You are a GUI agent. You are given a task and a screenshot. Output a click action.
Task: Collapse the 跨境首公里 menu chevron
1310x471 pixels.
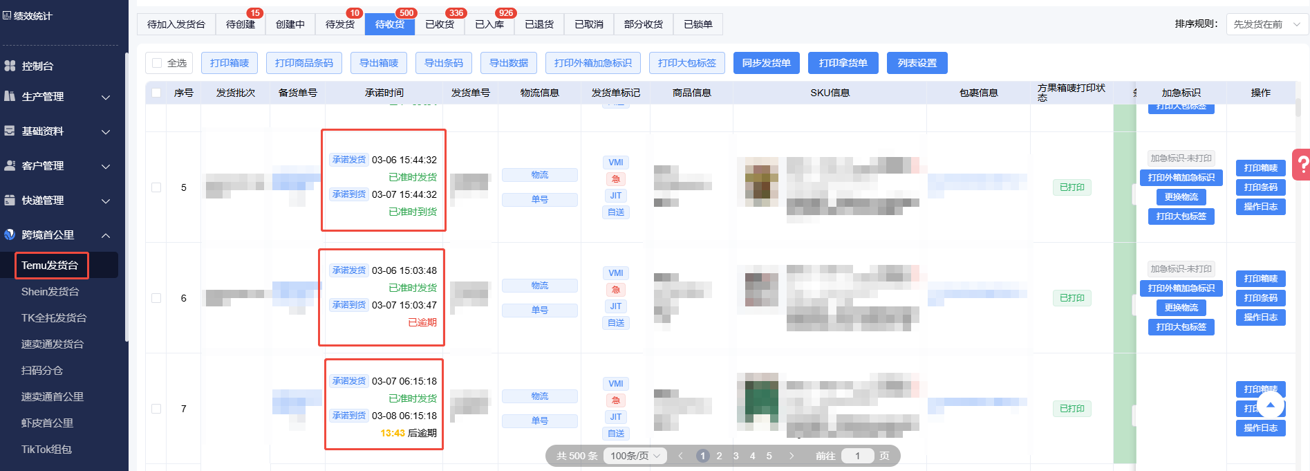pyautogui.click(x=106, y=235)
